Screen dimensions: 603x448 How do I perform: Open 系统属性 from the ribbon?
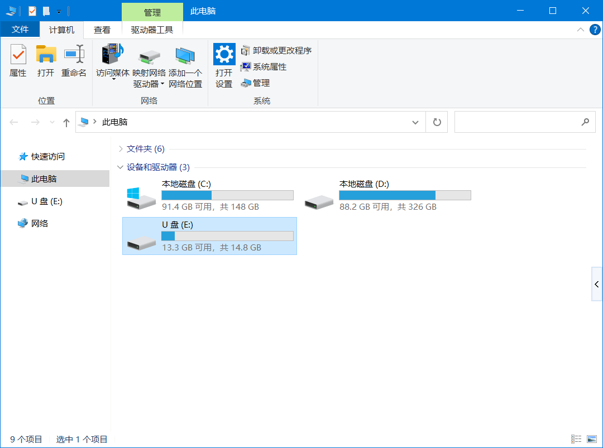click(x=264, y=67)
